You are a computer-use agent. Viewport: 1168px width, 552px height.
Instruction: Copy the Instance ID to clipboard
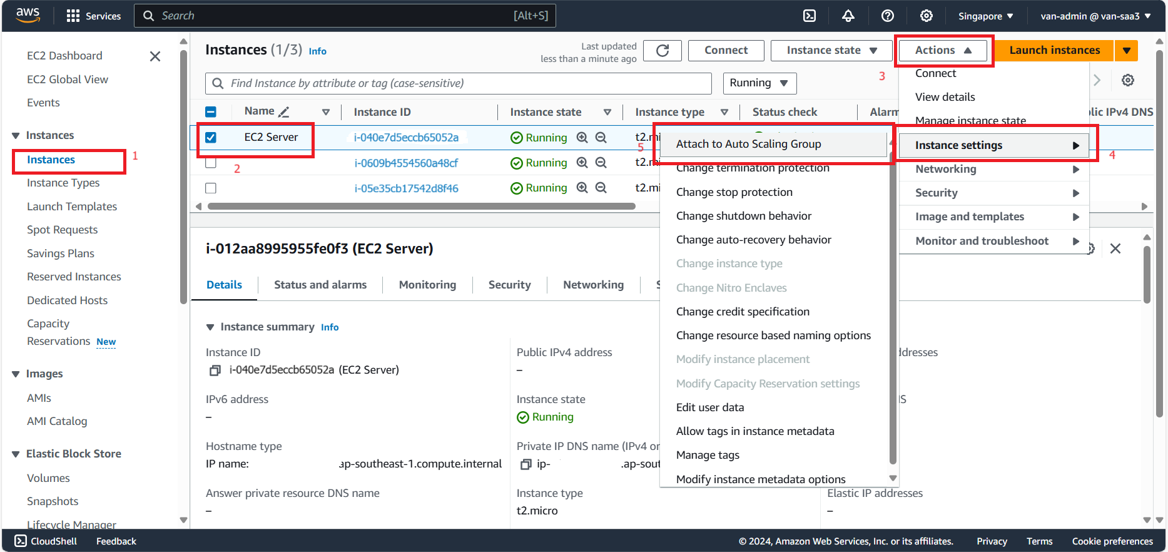pyautogui.click(x=215, y=371)
